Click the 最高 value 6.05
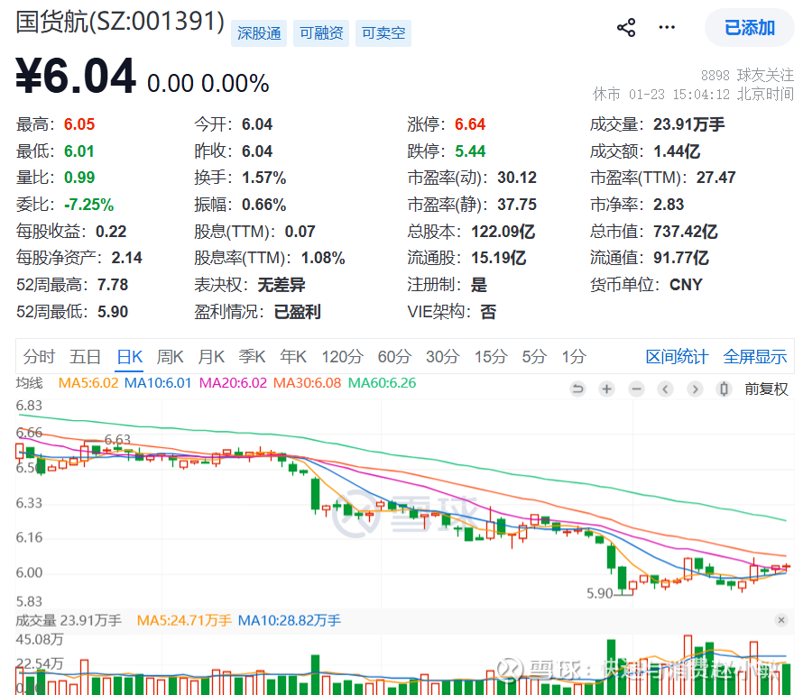The width and height of the screenshot is (803, 695). (x=79, y=124)
